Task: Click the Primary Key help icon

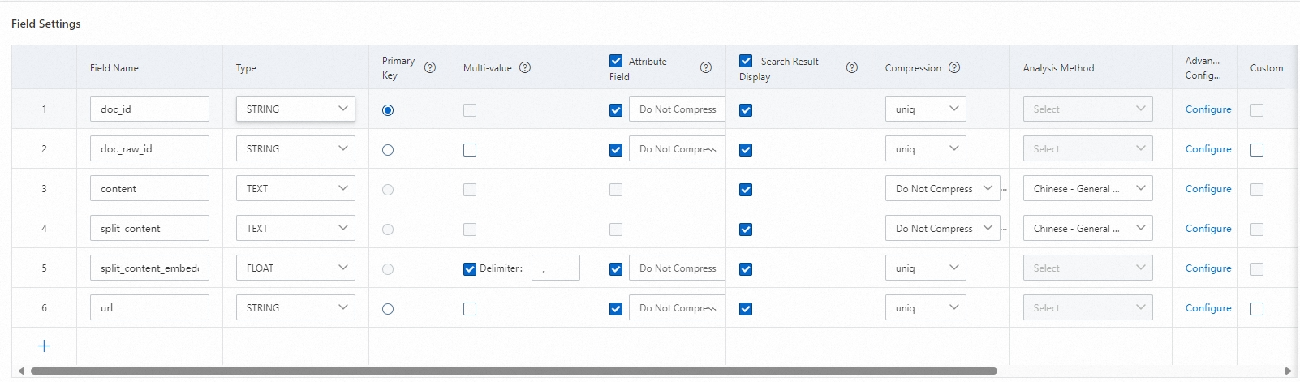Action: (x=430, y=68)
